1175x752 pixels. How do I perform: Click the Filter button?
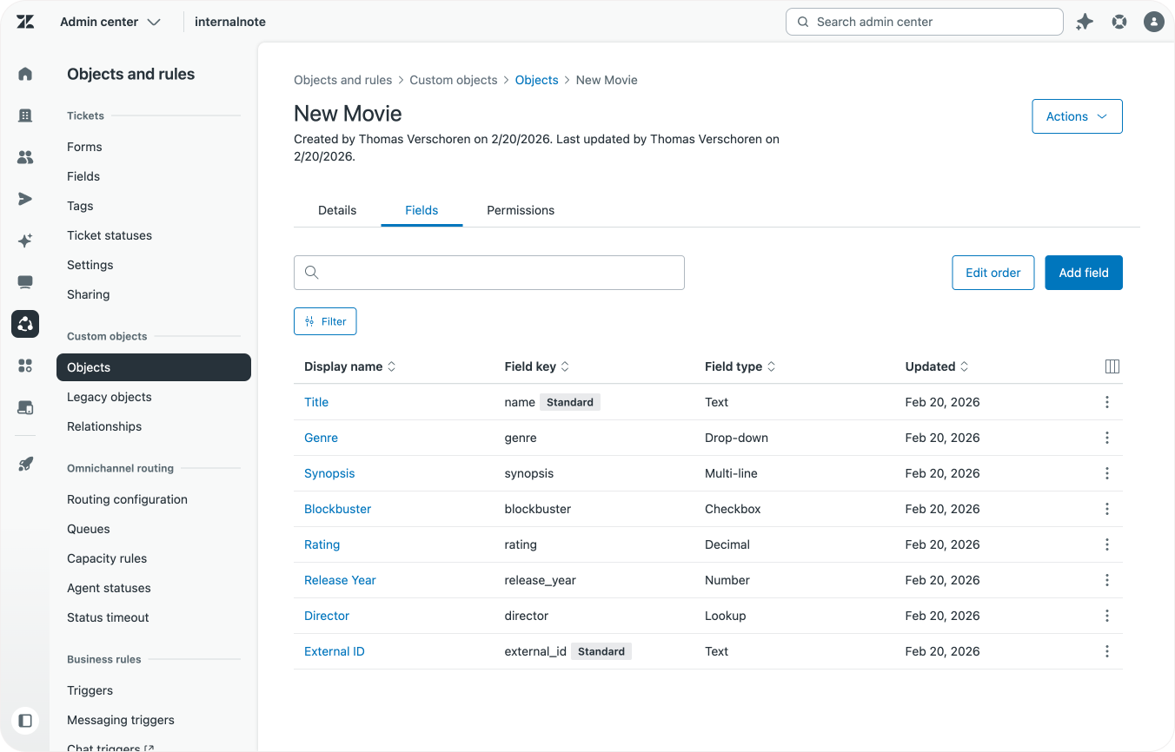[x=325, y=321]
